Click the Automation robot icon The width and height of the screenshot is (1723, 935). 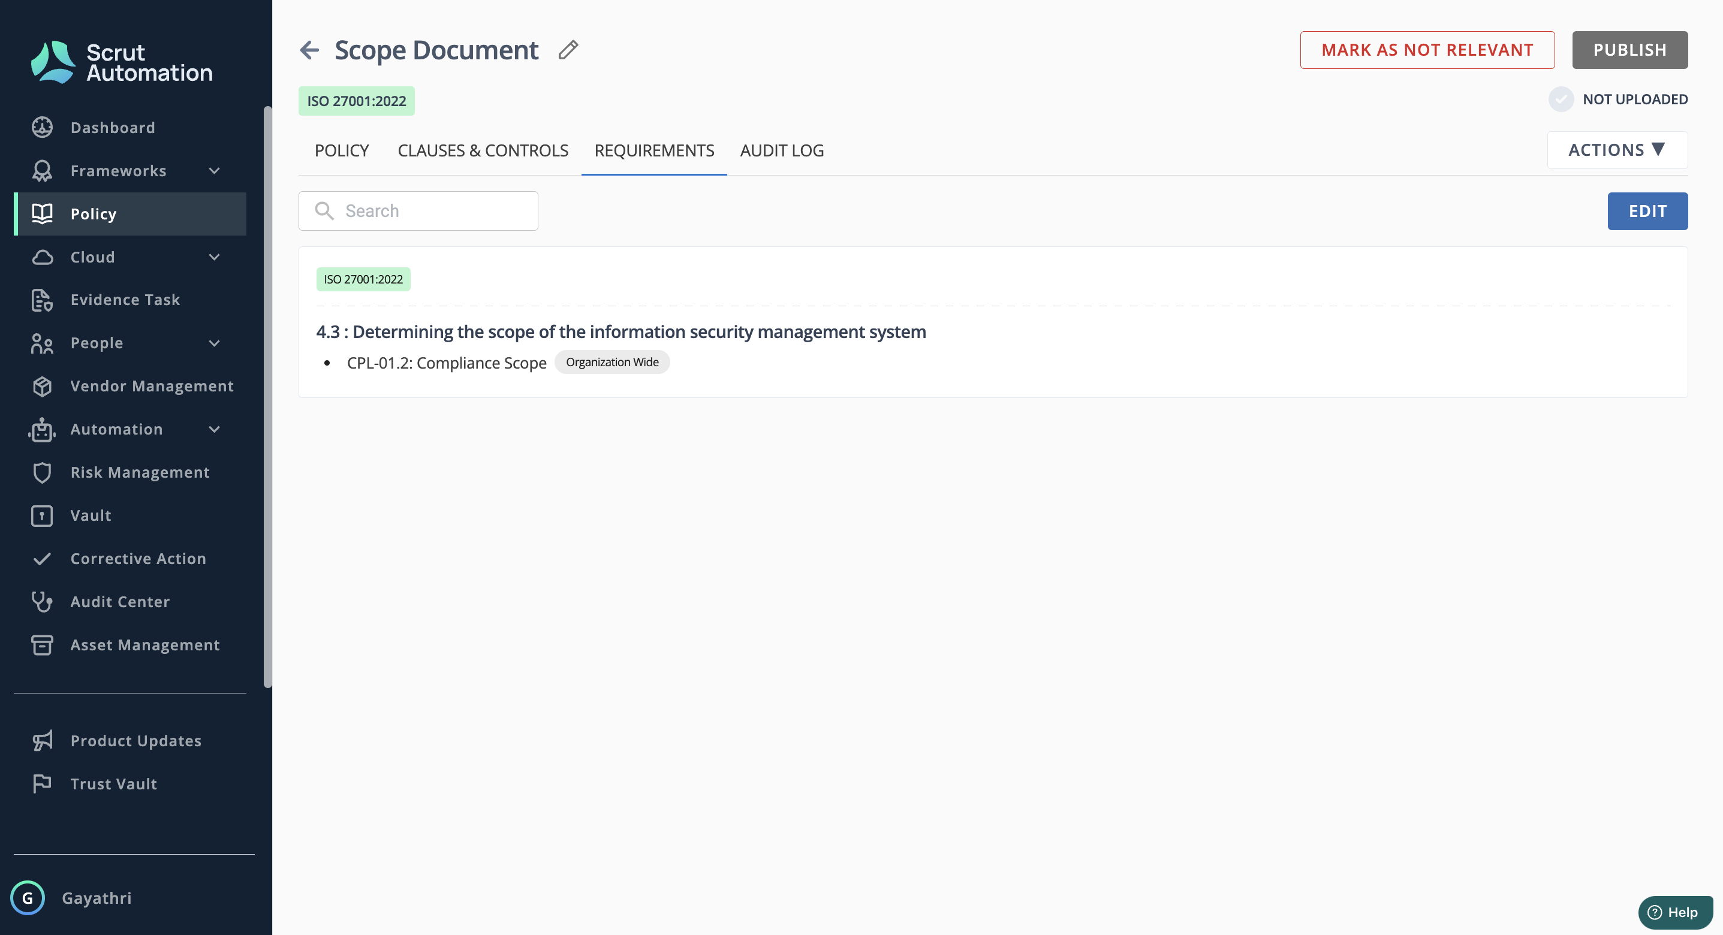(42, 429)
